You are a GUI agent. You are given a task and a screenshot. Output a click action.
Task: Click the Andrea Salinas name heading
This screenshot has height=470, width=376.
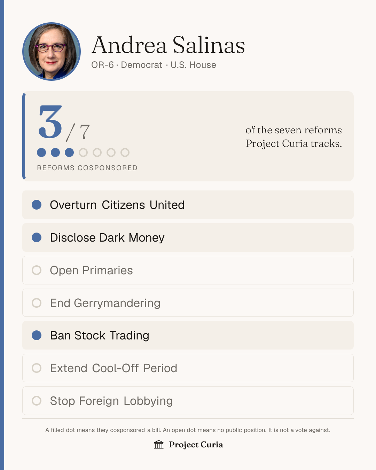tap(169, 45)
